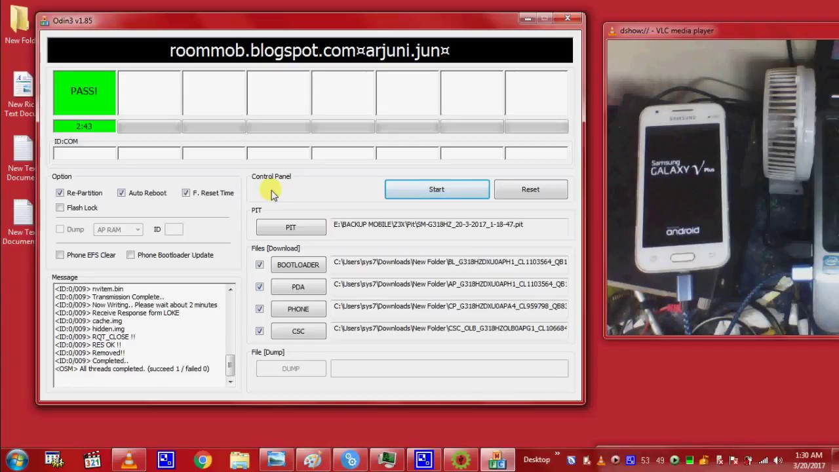
Task: Click the Dump checkbox
Action: [60, 229]
